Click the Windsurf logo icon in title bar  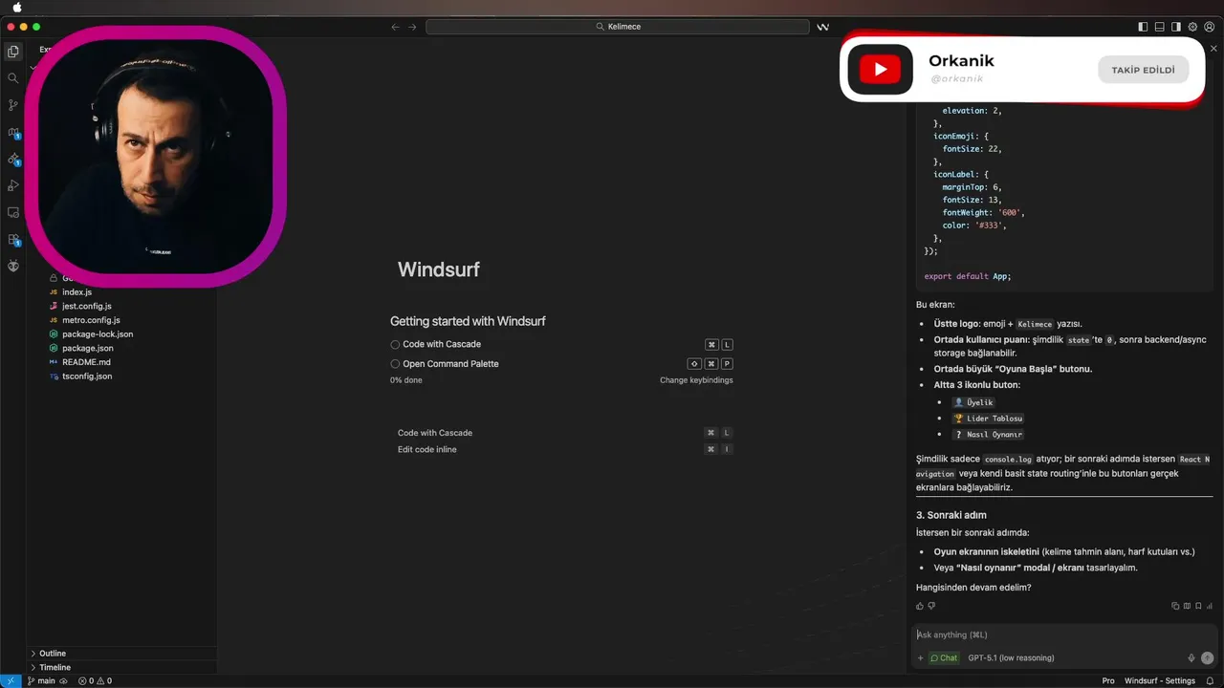[x=822, y=27]
